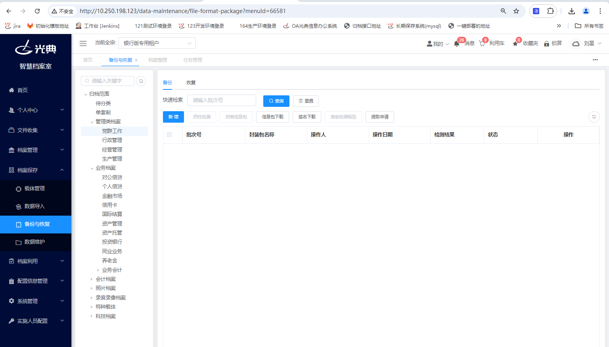Click the 查询 search button
This screenshot has width=609, height=347.
point(276,101)
